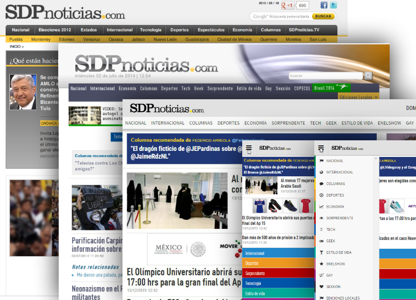
Task: Click the phone icon beside TECH in side menu
Action: coord(322,229)
